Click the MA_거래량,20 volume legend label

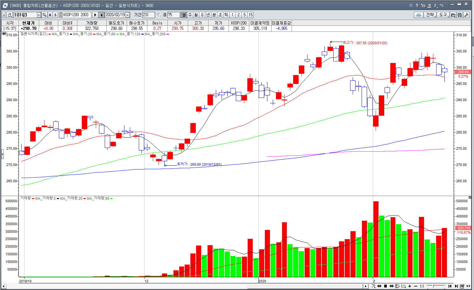71,198
